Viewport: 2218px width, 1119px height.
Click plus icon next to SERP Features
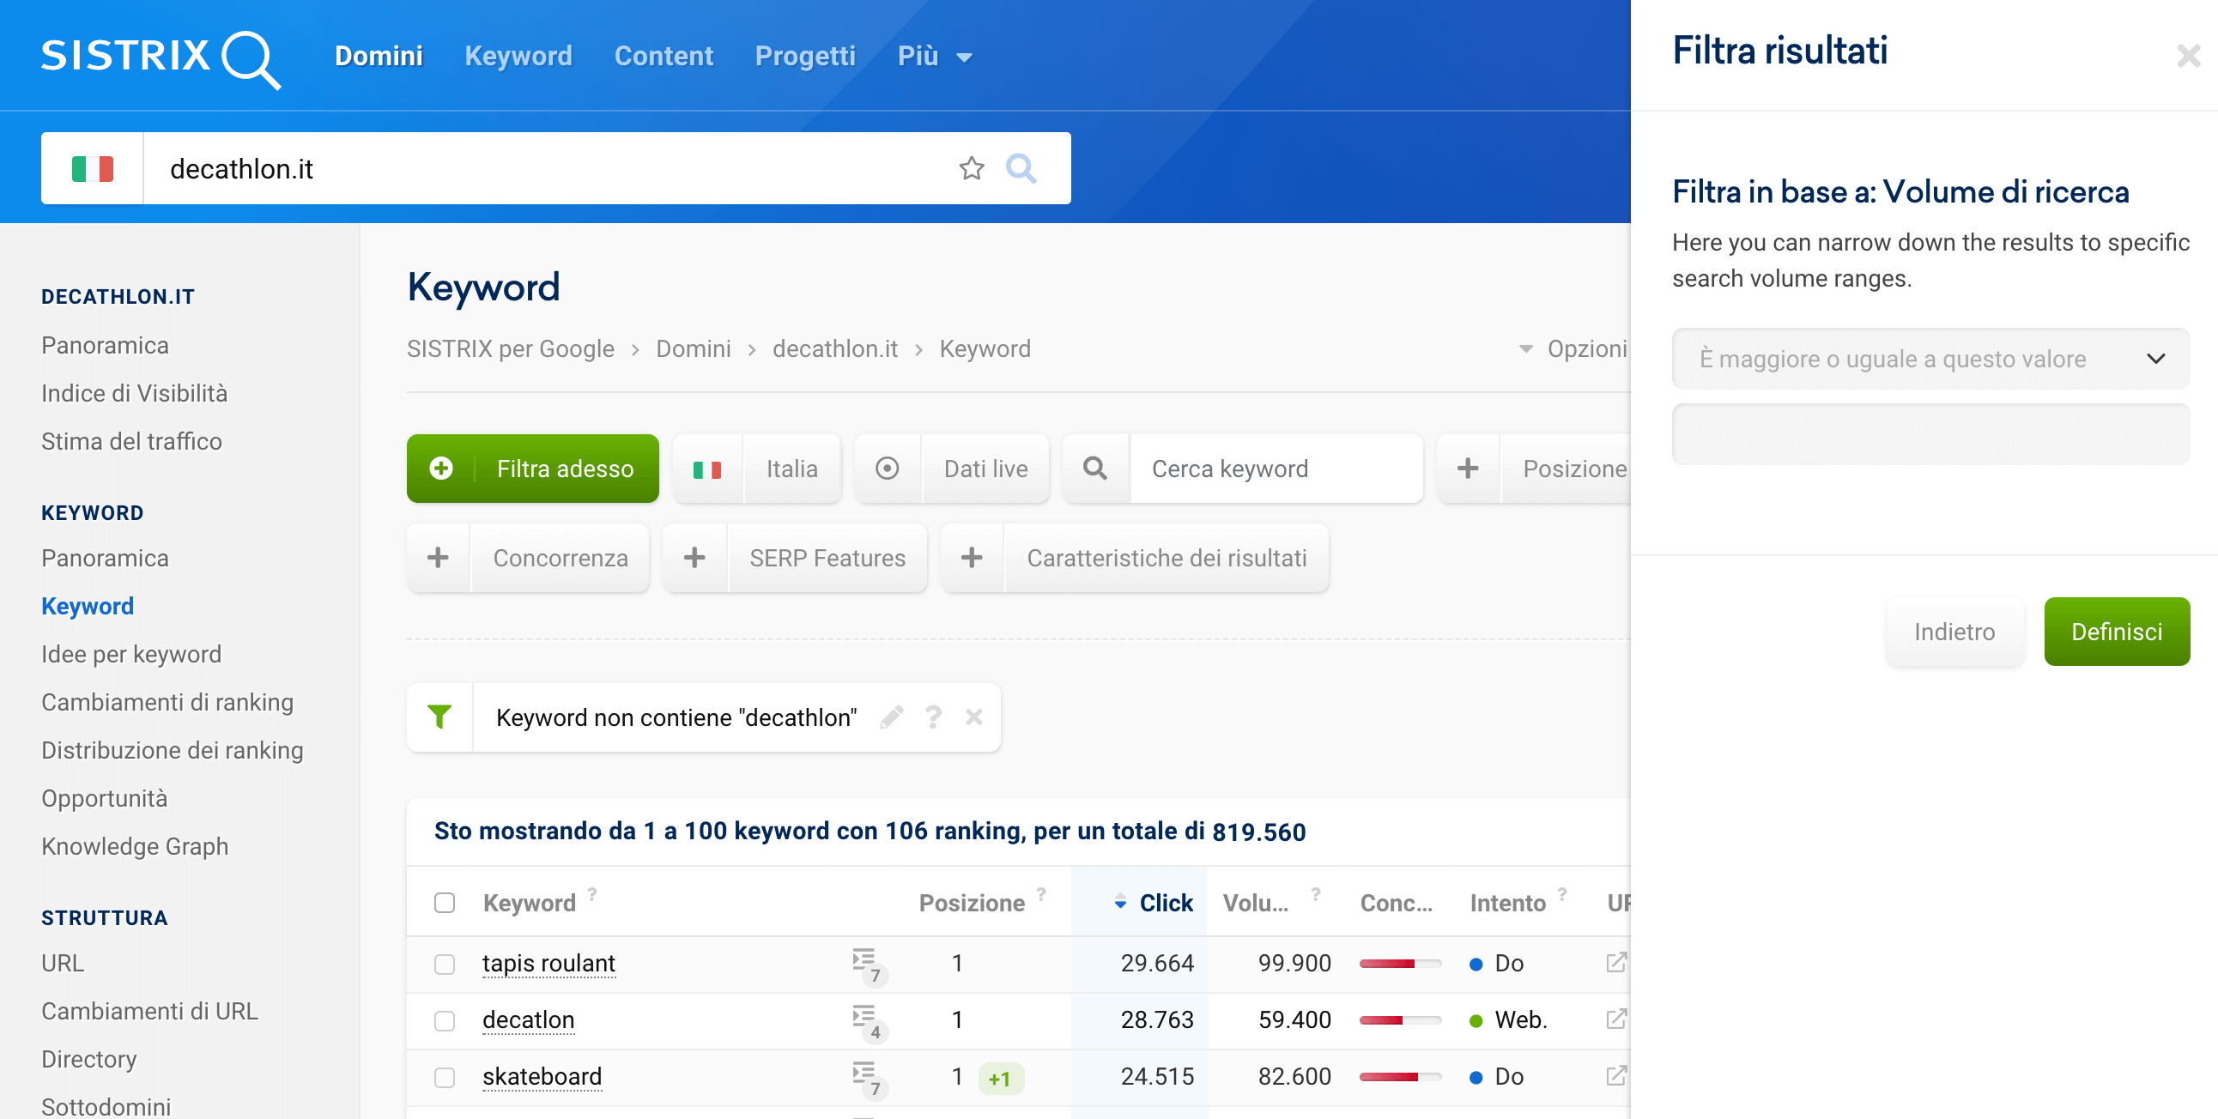tap(695, 558)
